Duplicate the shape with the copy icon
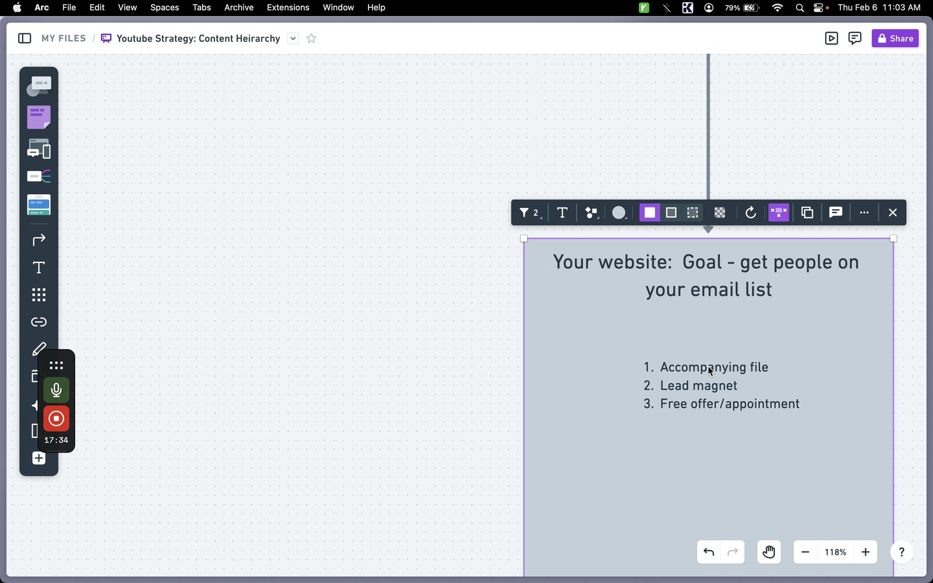Image resolution: width=933 pixels, height=583 pixels. pos(807,213)
